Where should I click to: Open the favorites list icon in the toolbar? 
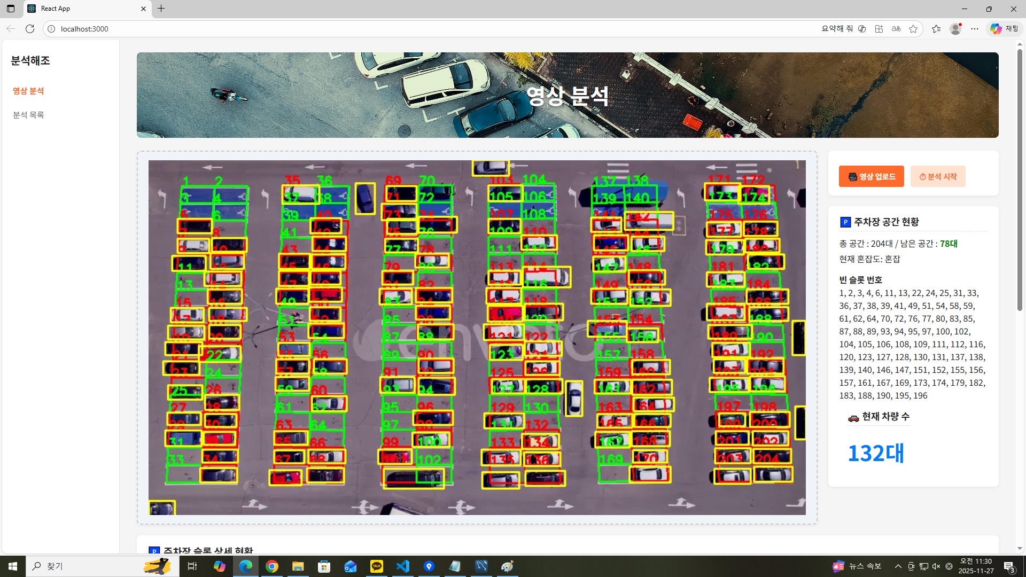(x=936, y=29)
